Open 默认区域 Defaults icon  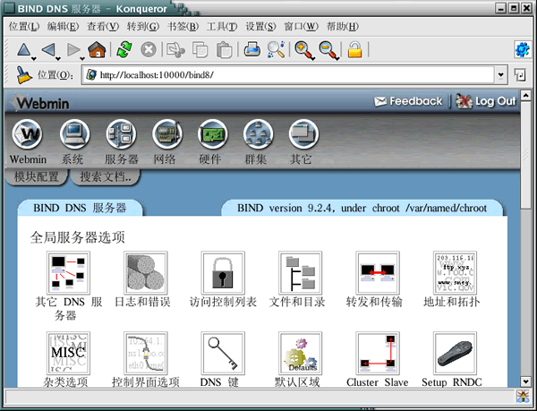click(x=301, y=353)
